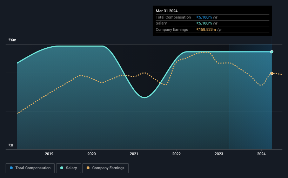Click the ₹0 y-axis label
This screenshot has width=288, height=178.
(x=11, y=145)
